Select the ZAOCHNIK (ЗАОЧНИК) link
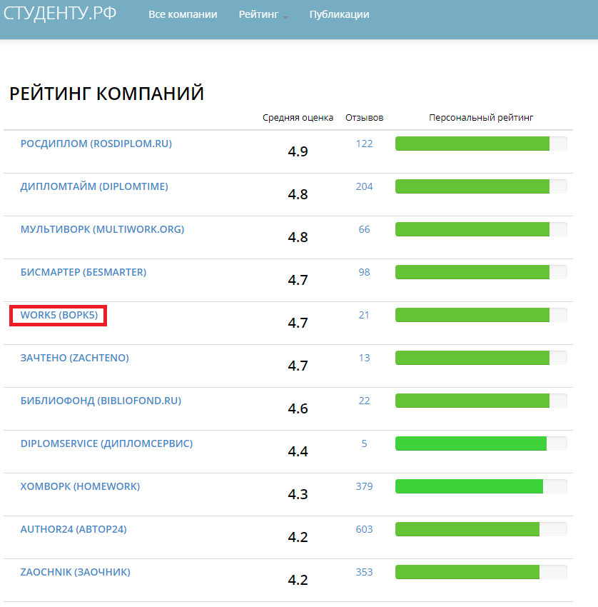The height and width of the screenshot is (607, 598). tap(75, 572)
